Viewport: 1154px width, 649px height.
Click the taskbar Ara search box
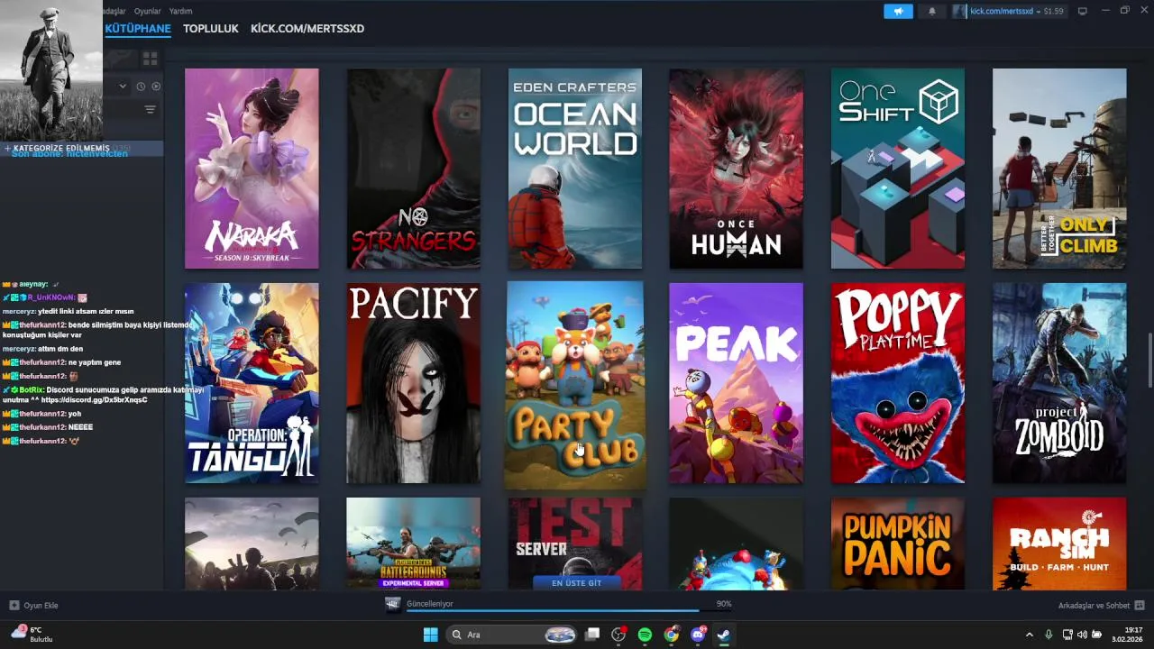tap(513, 635)
